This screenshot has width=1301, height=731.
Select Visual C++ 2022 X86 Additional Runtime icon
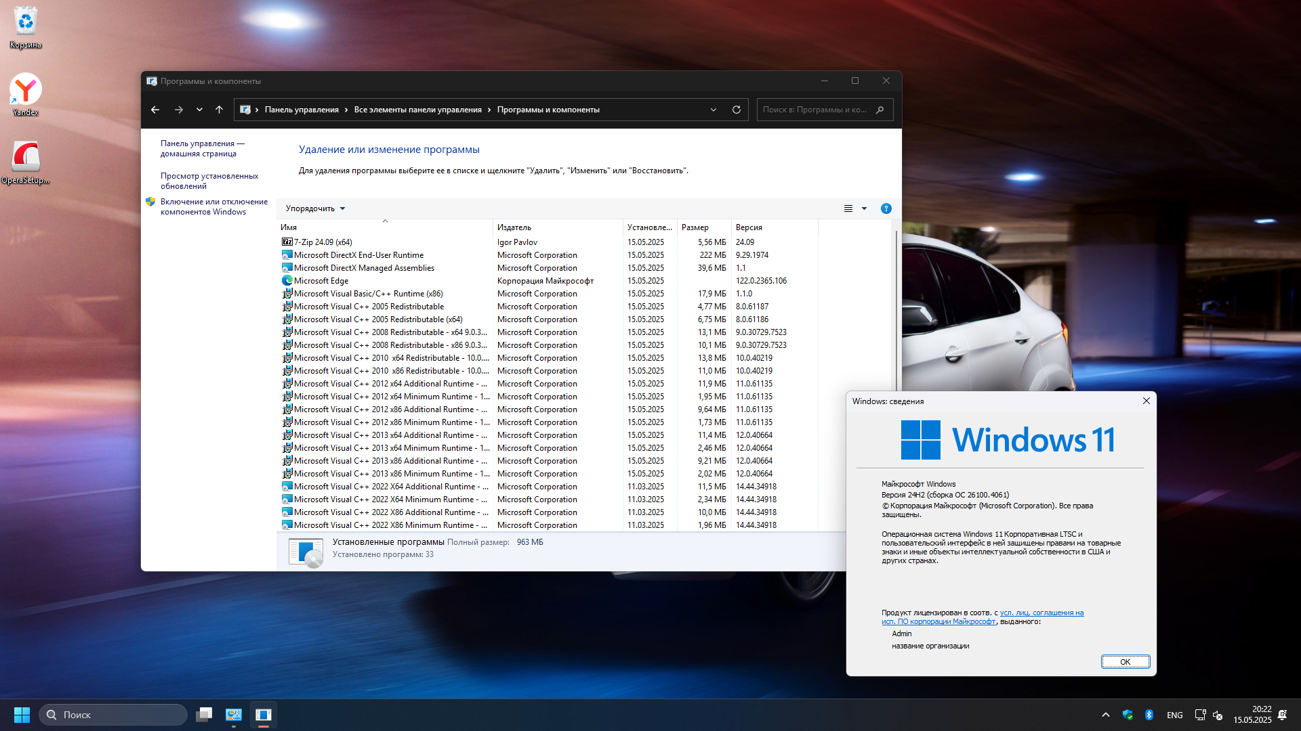(287, 512)
